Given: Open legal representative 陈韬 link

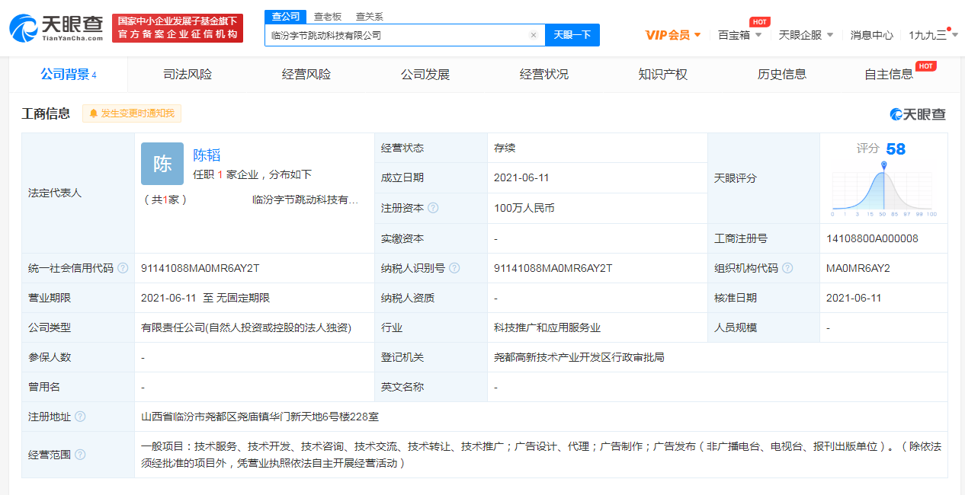Looking at the screenshot, I should (x=207, y=155).
